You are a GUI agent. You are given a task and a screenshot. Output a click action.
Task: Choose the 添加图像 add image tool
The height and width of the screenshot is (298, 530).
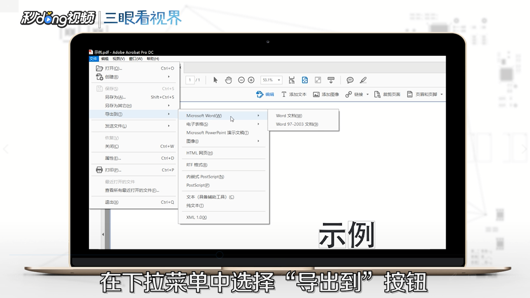[326, 94]
